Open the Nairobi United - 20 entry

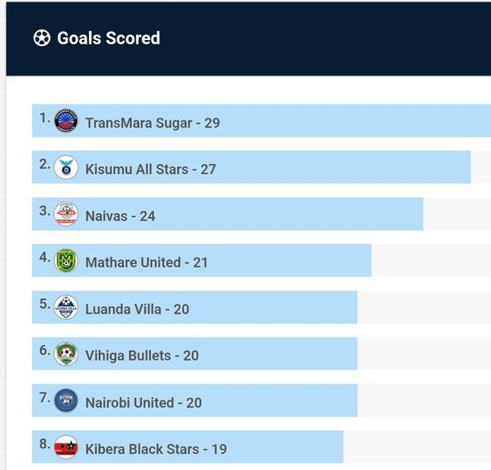pyautogui.click(x=143, y=403)
